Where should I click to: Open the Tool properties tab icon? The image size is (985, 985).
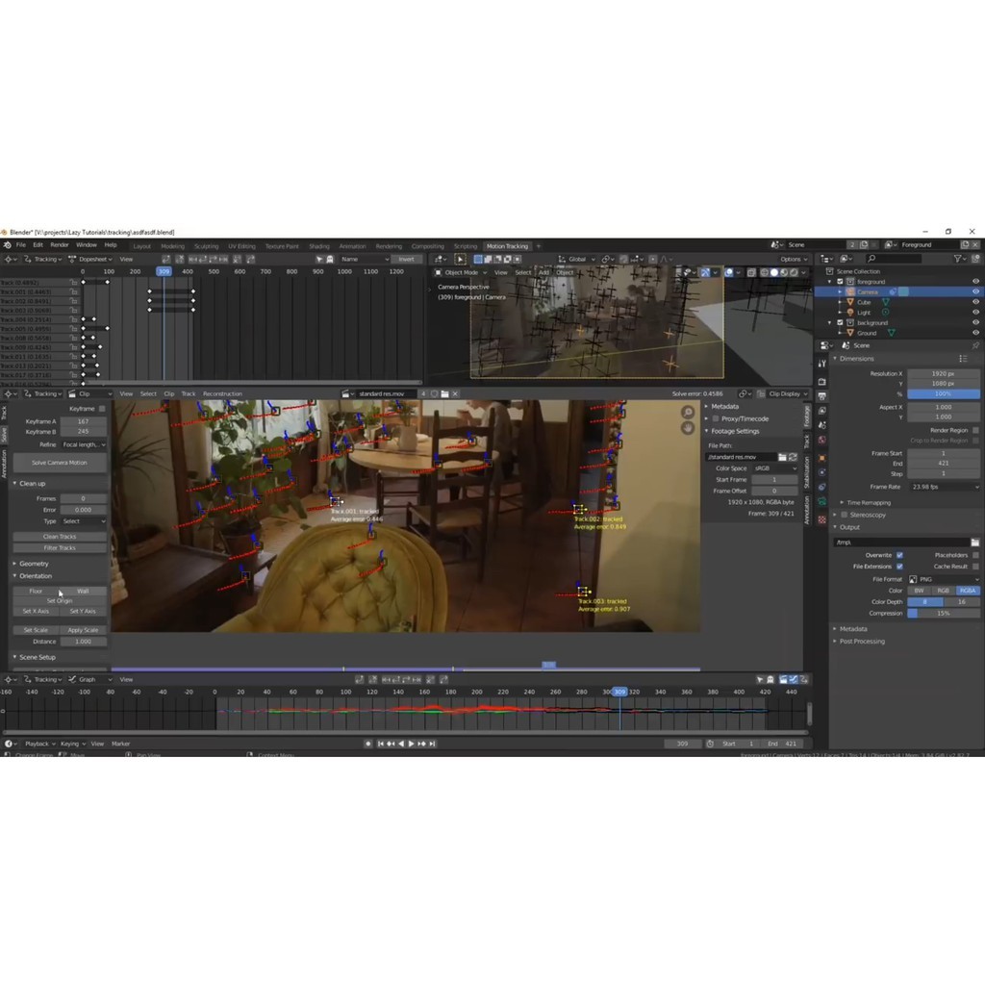[x=821, y=364]
